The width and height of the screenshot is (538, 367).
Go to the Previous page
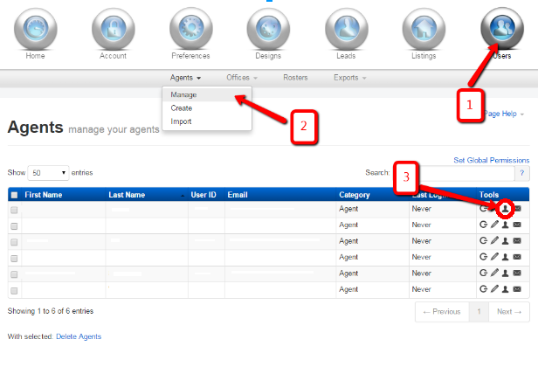(442, 312)
